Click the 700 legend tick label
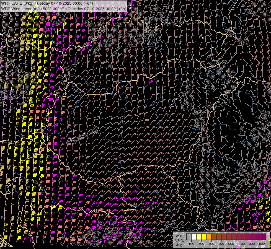The height and width of the screenshot is (249, 271). 221,244
